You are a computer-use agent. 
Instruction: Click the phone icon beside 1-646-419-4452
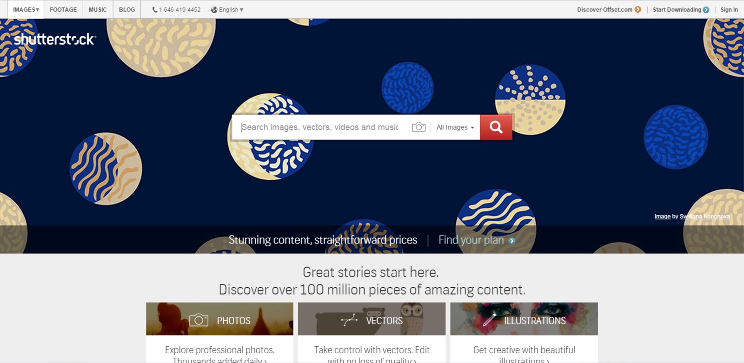pyautogui.click(x=155, y=9)
